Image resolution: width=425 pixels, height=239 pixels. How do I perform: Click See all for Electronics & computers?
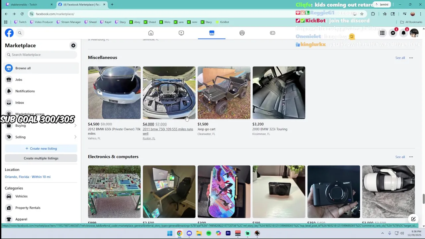pyautogui.click(x=400, y=157)
